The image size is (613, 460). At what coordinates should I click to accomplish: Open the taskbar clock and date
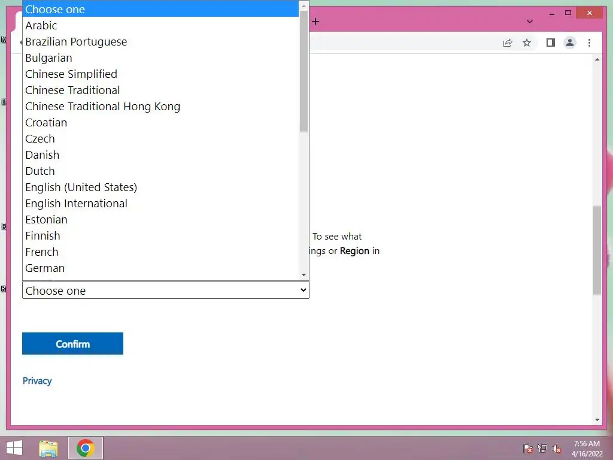click(x=587, y=449)
